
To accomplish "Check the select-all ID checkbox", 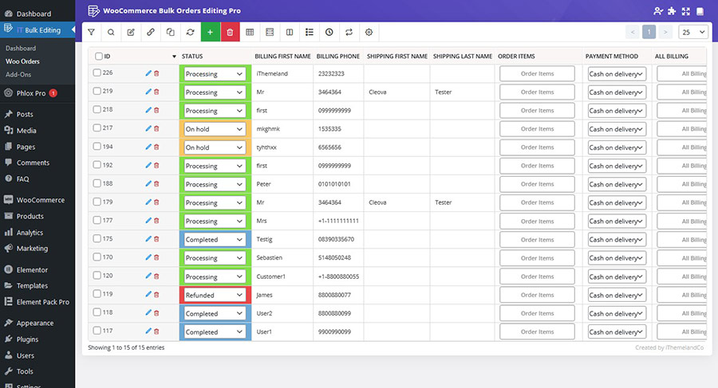I will click(98, 57).
